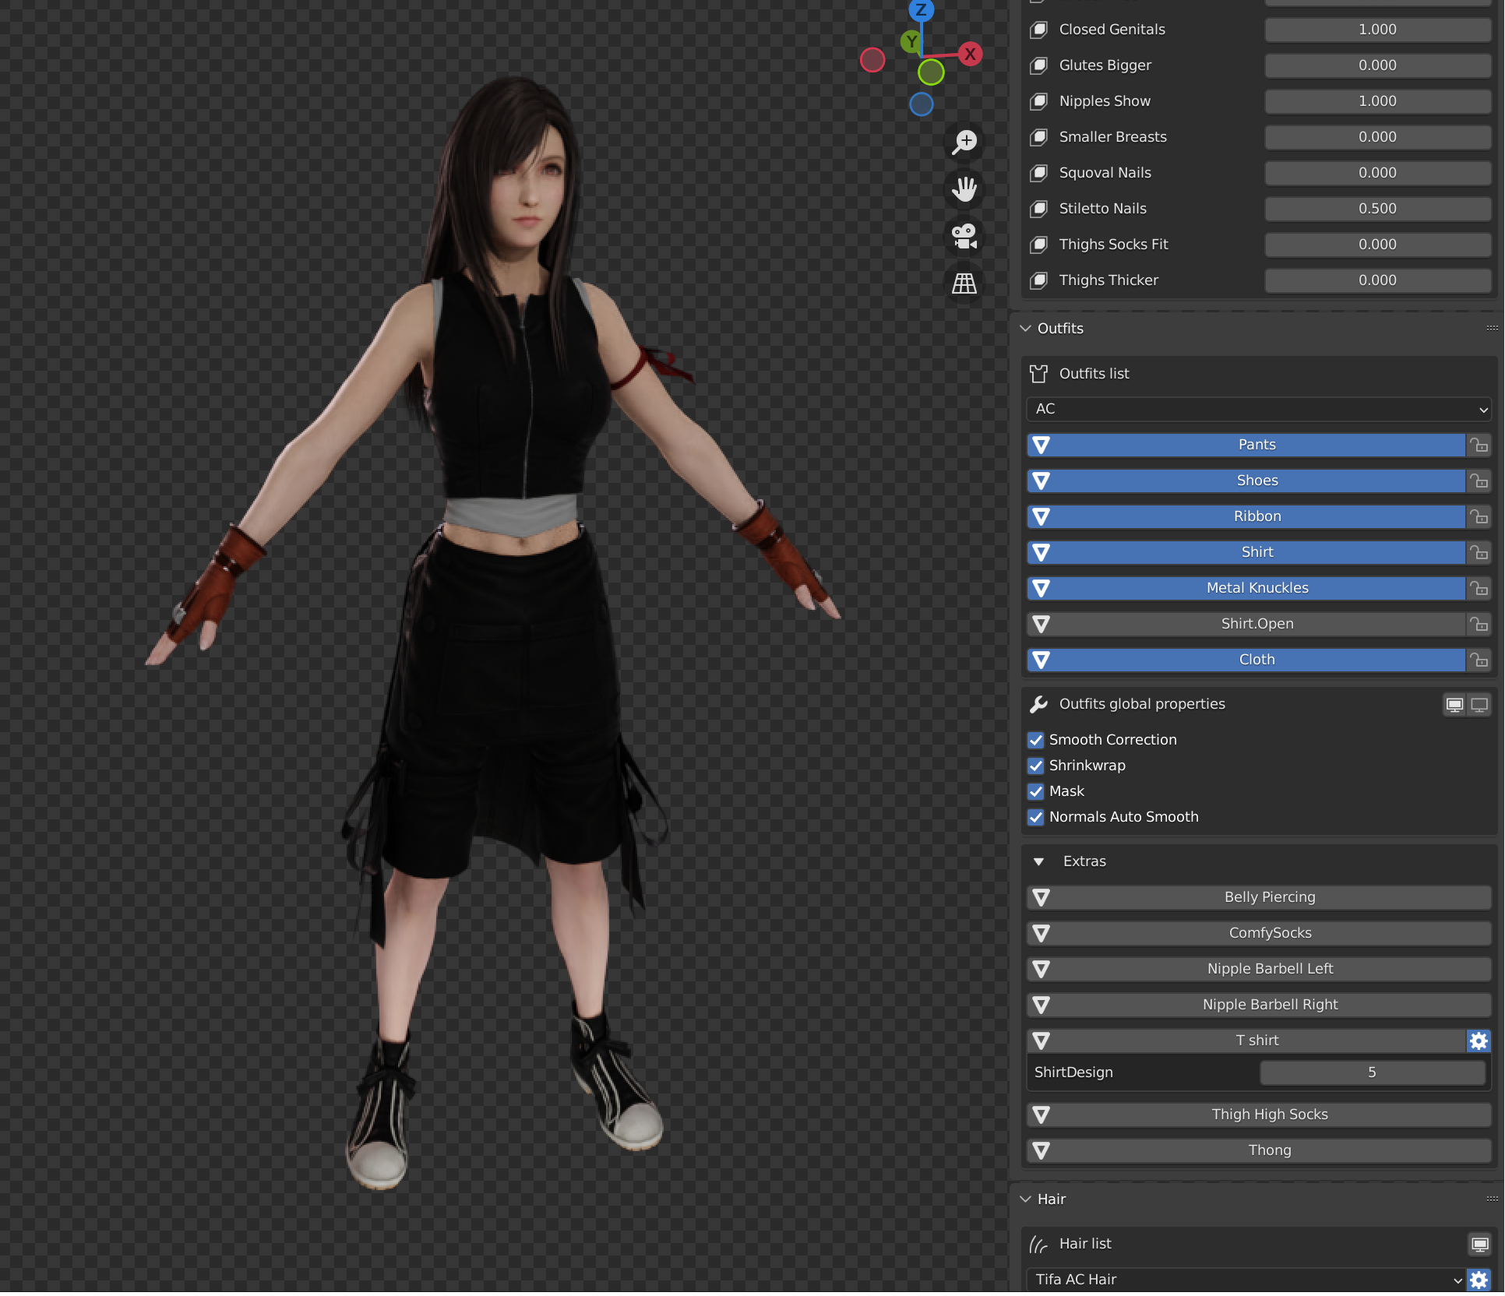The height and width of the screenshot is (1296, 1505).
Task: Click the Smaller Breasts value slider
Action: click(1377, 137)
